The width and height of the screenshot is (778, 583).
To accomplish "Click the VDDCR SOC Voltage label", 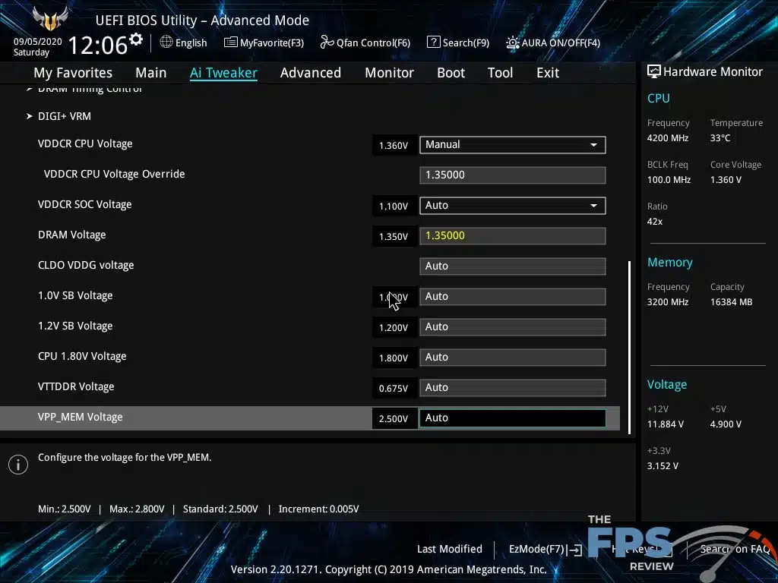I will click(85, 205).
